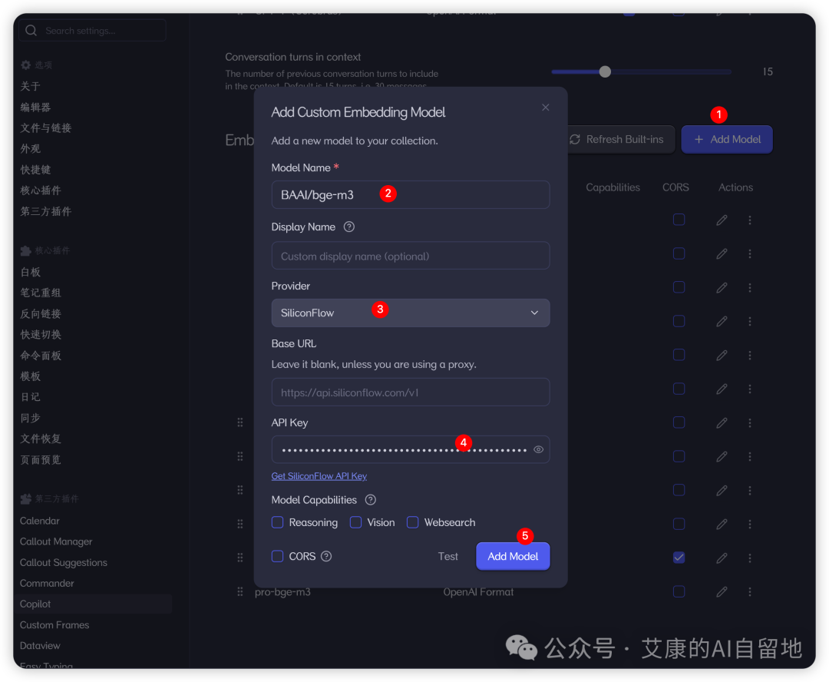Click the search magnifier icon
Screen dimensions: 829x682
pos(31,31)
